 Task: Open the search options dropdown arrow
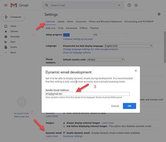pyautogui.click(x=119, y=5)
